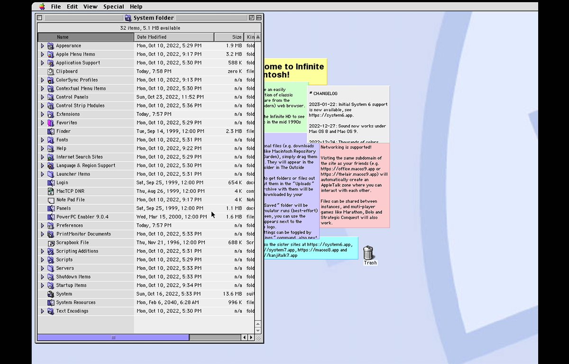The width and height of the screenshot is (569, 364).
Task: Select the Clipboard file icon
Action: [51, 72]
